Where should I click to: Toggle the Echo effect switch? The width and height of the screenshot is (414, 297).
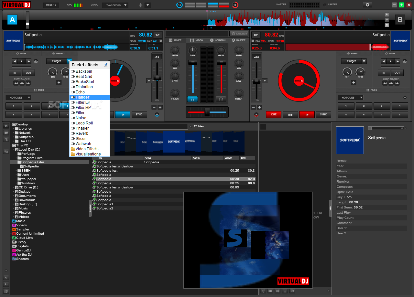(x=73, y=92)
